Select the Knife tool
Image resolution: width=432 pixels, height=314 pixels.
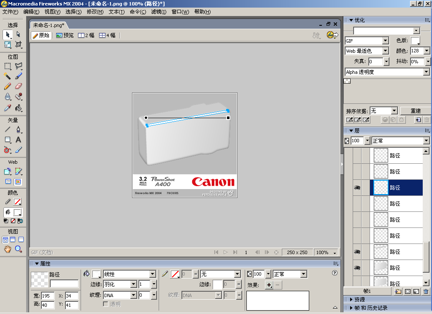[18, 150]
